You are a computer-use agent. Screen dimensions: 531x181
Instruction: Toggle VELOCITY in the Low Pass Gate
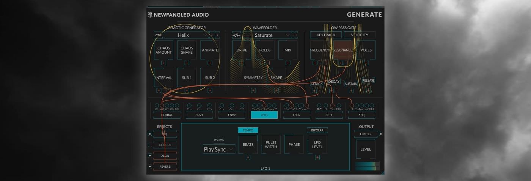click(x=360, y=35)
